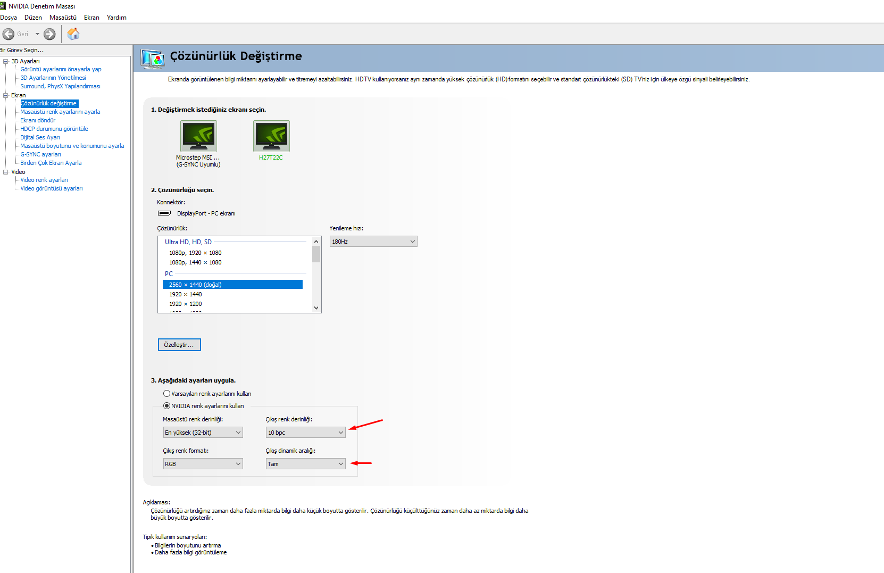Select 1920 × 1200 resolution

click(x=186, y=304)
